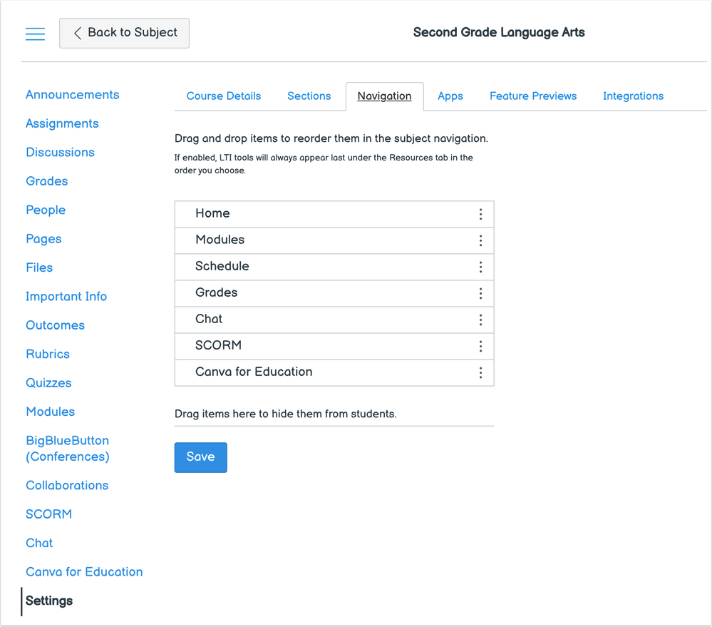
Task: Select the Grades navigation item label
Action: [216, 292]
